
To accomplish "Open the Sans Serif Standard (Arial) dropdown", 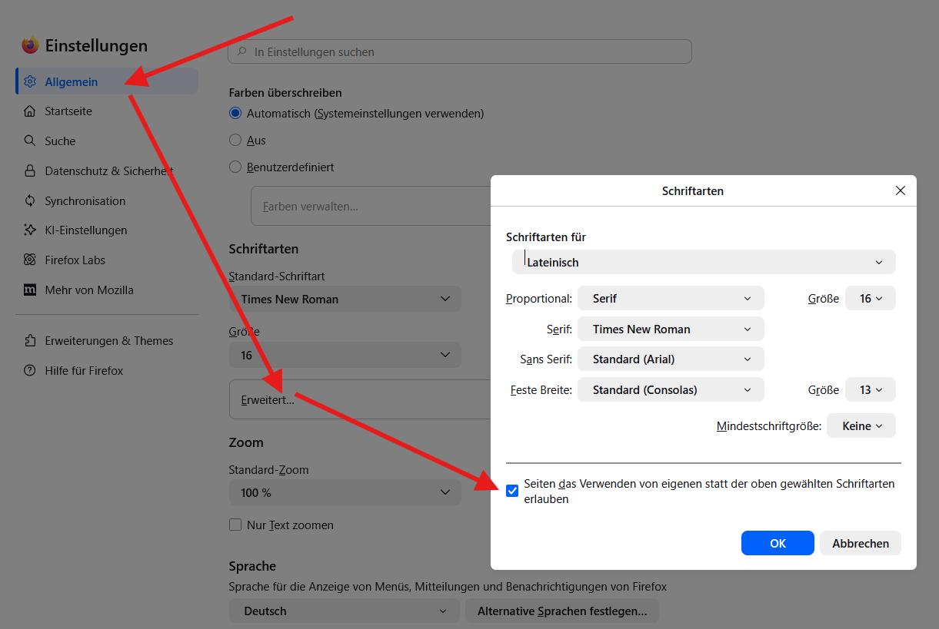I will 671,359.
